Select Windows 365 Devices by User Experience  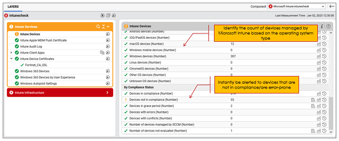click(48, 77)
